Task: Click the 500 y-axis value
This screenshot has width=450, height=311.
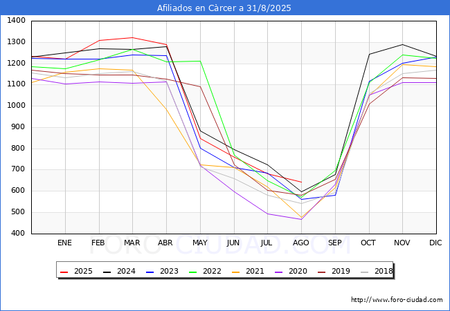Action: [x=19, y=212]
